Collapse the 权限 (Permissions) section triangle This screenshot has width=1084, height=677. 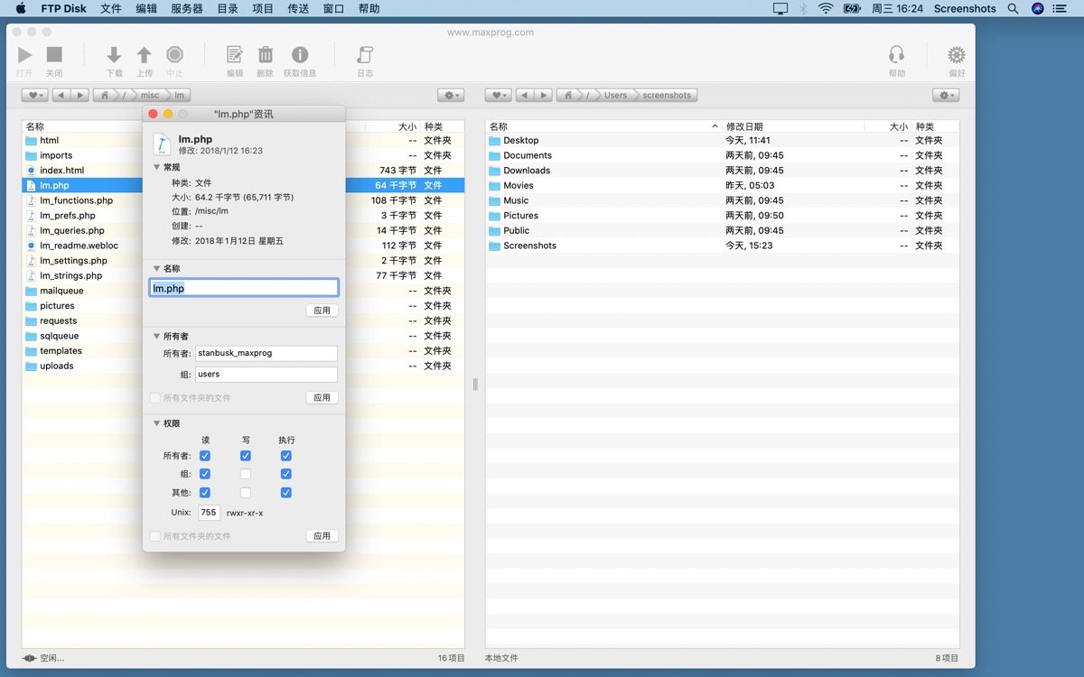[x=156, y=423]
